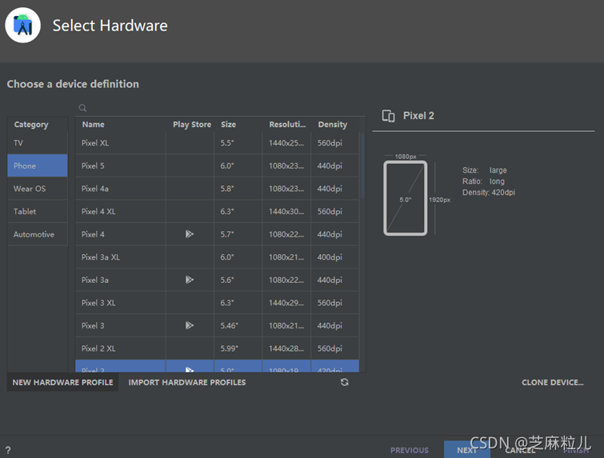Sort by the Resolution column header
The width and height of the screenshot is (604, 458).
(287, 125)
